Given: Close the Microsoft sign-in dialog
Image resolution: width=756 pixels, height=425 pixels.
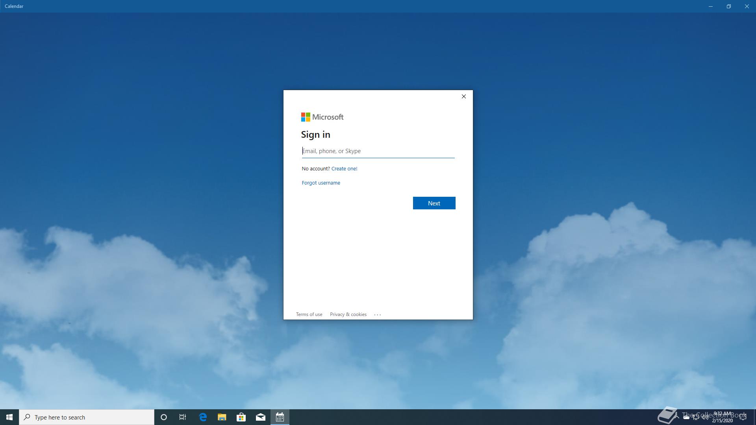Looking at the screenshot, I should (x=463, y=96).
